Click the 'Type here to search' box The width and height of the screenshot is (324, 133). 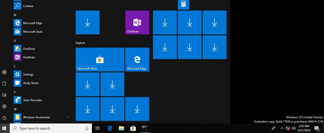[x=51, y=128]
